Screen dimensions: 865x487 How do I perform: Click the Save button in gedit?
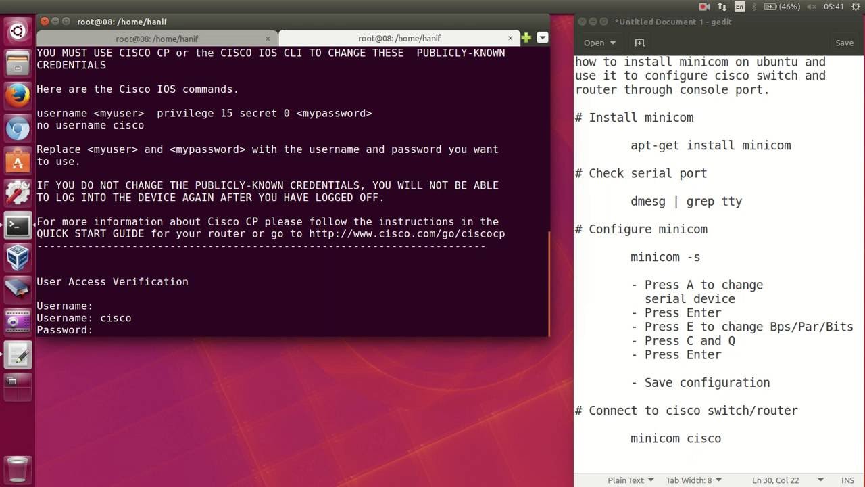844,43
